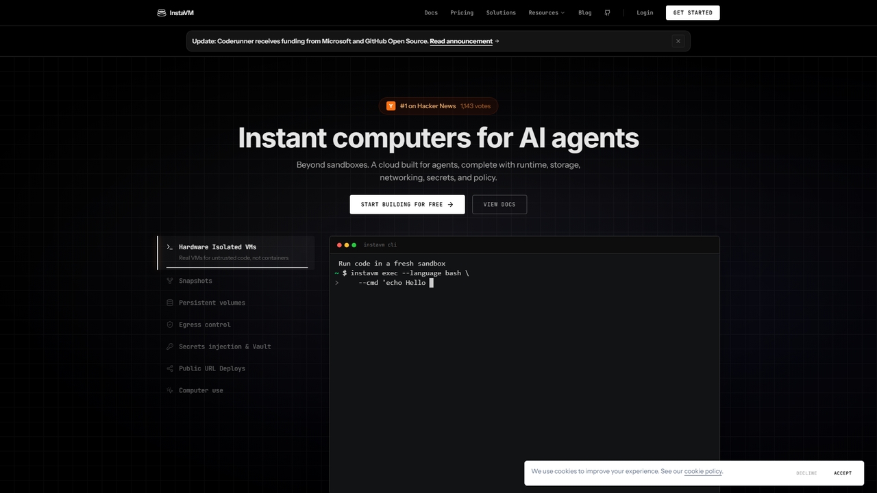Open the GitHub icon in navbar
The height and width of the screenshot is (493, 877).
[x=607, y=12]
